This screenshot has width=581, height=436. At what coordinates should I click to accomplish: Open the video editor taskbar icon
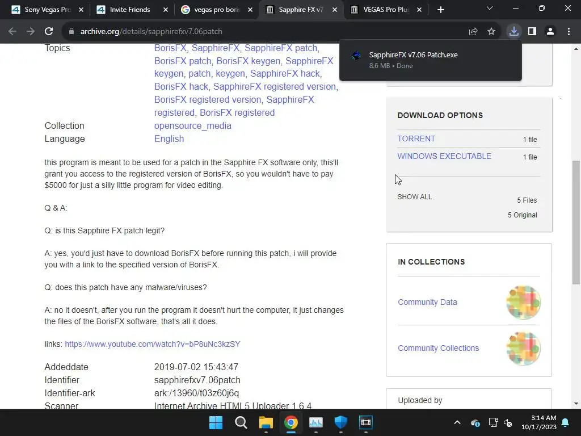(x=366, y=422)
